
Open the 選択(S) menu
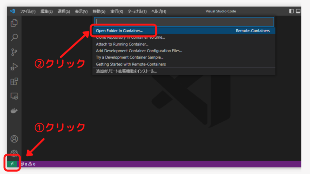click(64, 11)
